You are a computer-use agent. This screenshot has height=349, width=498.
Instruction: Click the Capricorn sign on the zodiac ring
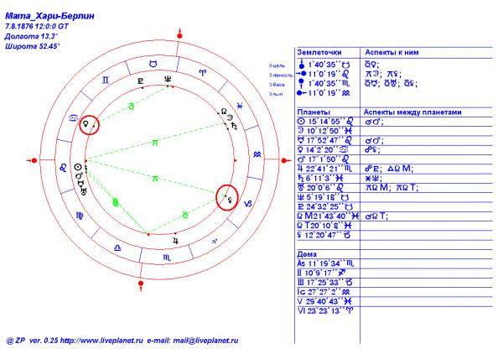[247, 203]
